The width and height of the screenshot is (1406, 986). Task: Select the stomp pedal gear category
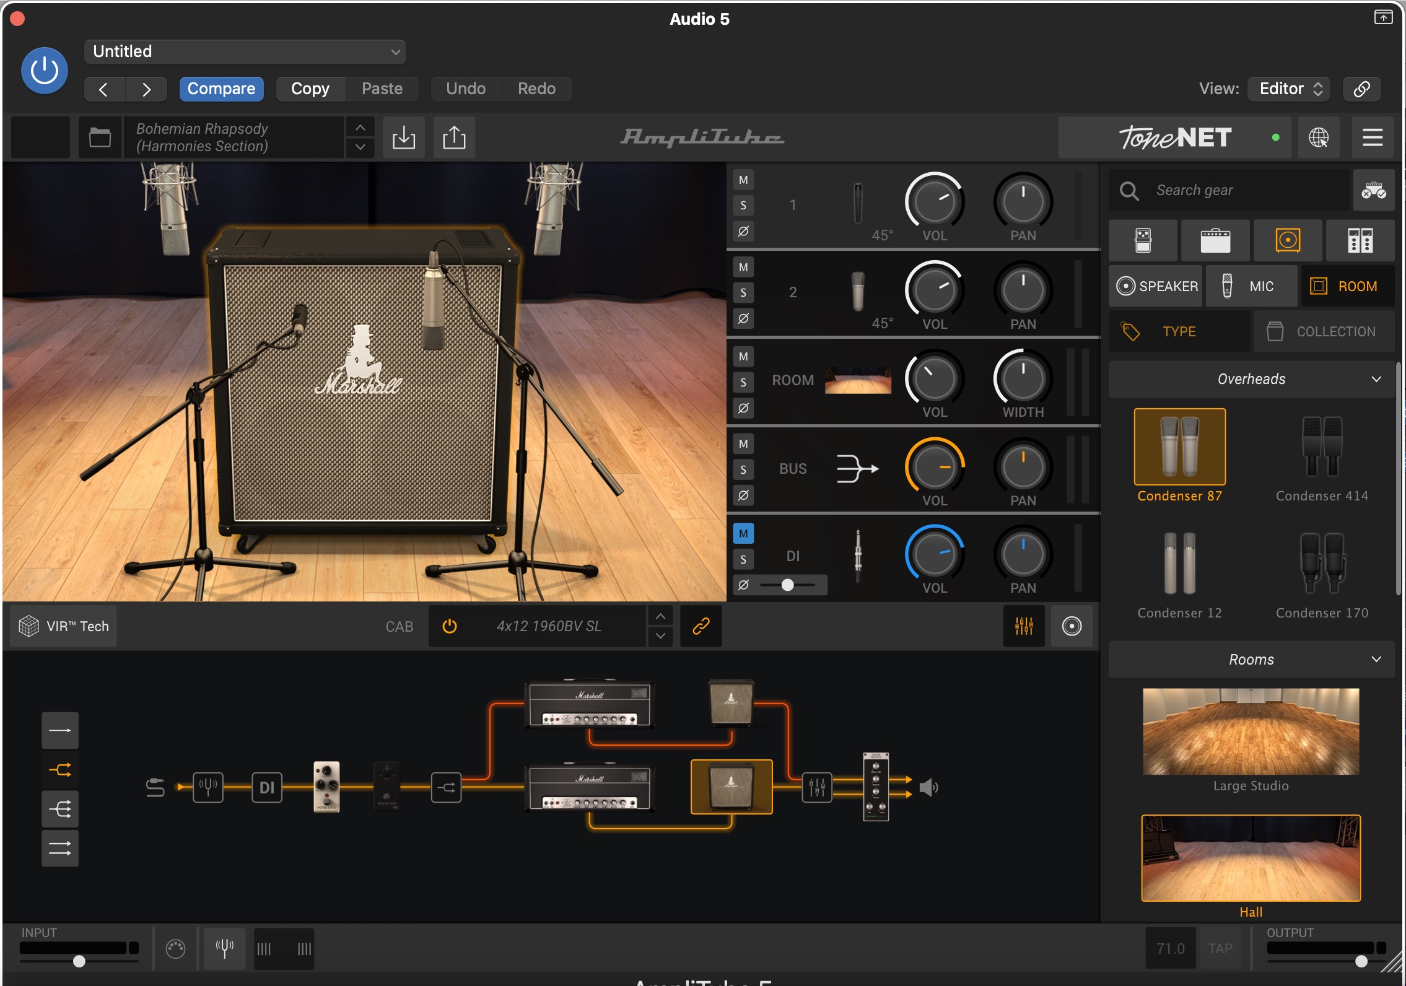click(x=1143, y=240)
